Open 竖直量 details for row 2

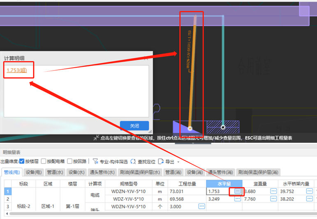273,199
